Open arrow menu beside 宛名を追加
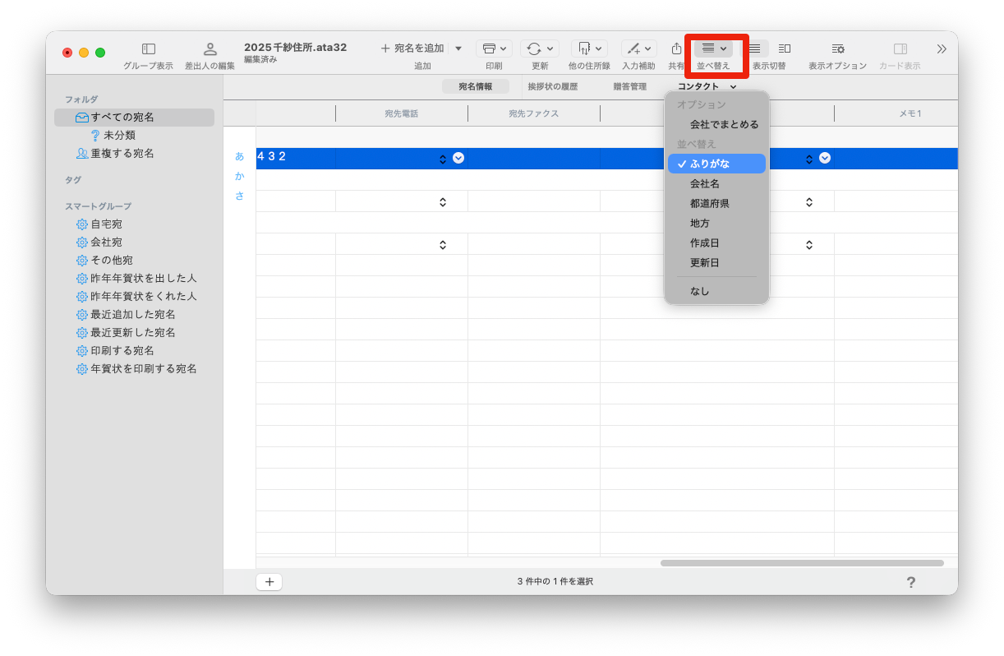Screen dimensions: 1004x656 pyautogui.click(x=458, y=49)
